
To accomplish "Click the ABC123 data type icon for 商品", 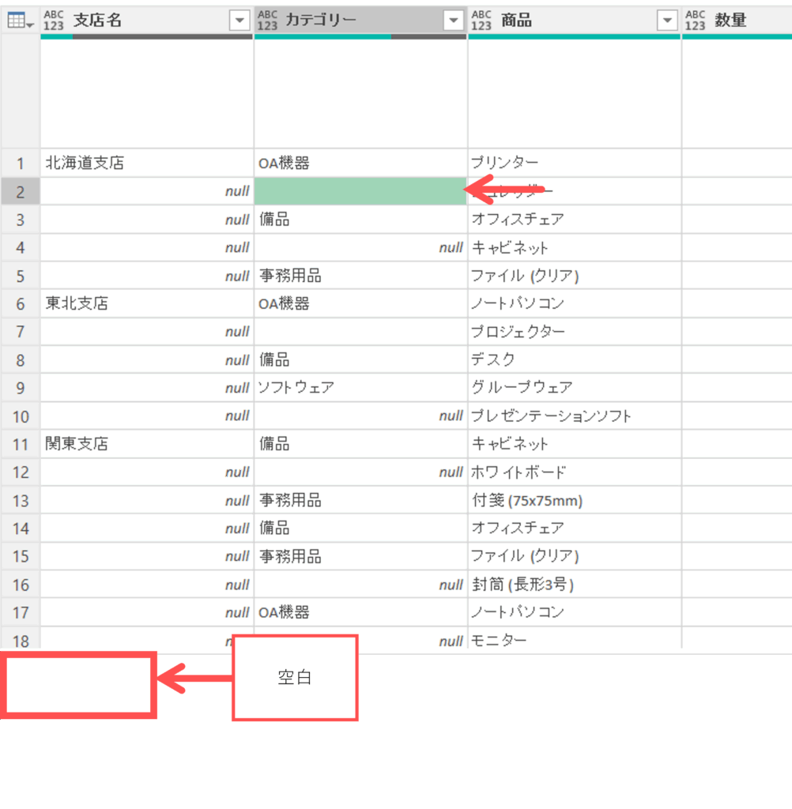I will coord(481,21).
